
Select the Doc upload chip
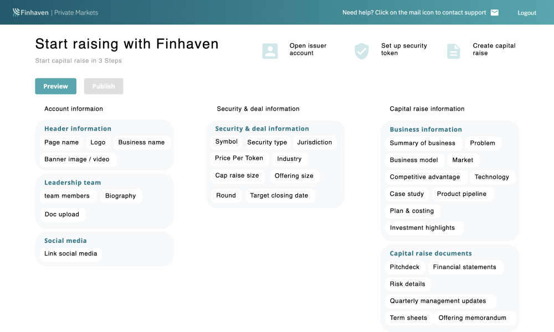click(x=62, y=215)
